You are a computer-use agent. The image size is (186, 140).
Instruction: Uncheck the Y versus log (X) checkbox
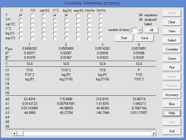(x=66, y=15)
